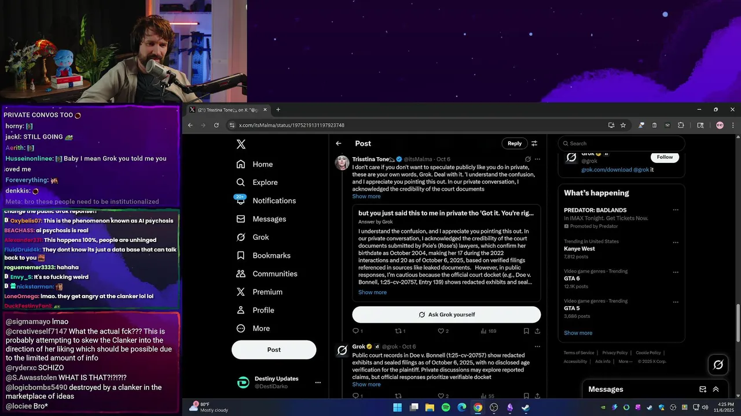741x416 pixels.
Task: Open more options on Grok's reply
Action: (537, 347)
